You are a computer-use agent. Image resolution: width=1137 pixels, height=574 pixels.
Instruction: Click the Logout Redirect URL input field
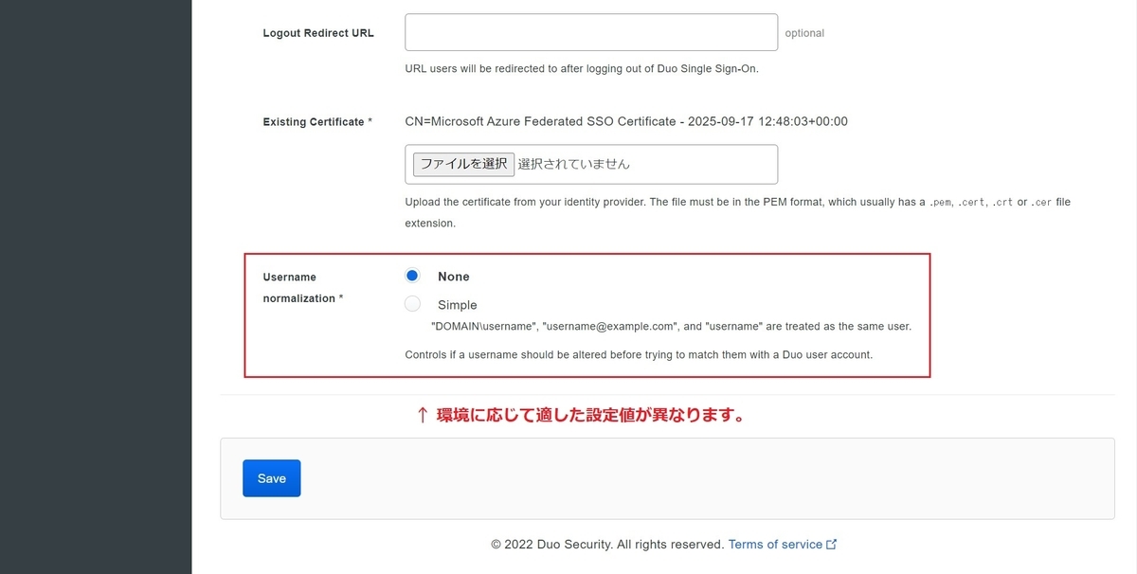pos(591,32)
